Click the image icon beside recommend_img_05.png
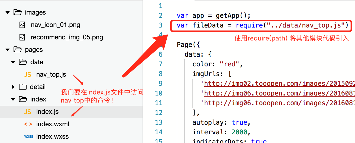The width and height of the screenshot is (355, 143). pos(22,37)
